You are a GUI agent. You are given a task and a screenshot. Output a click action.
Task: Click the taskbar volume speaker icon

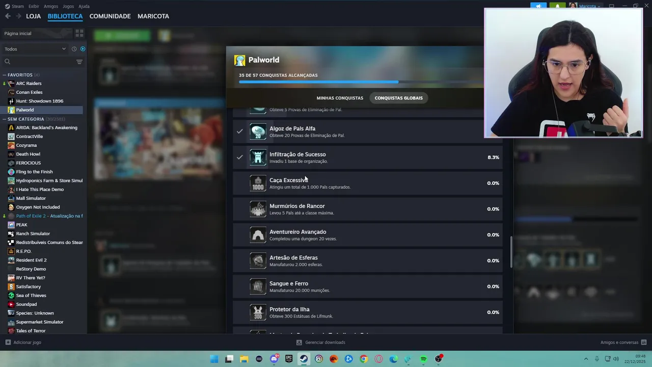click(616, 359)
